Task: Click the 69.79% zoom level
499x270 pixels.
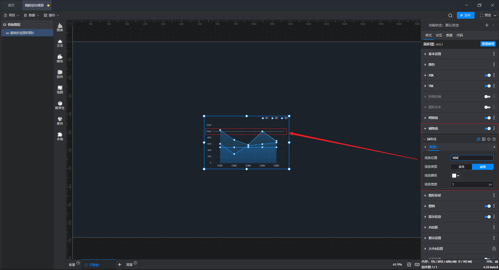Action: pos(397,265)
